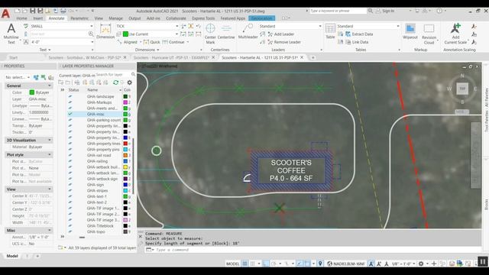The height and width of the screenshot is (275, 489).
Task: Open the TICK dimension style dropdown
Action: (x=176, y=26)
